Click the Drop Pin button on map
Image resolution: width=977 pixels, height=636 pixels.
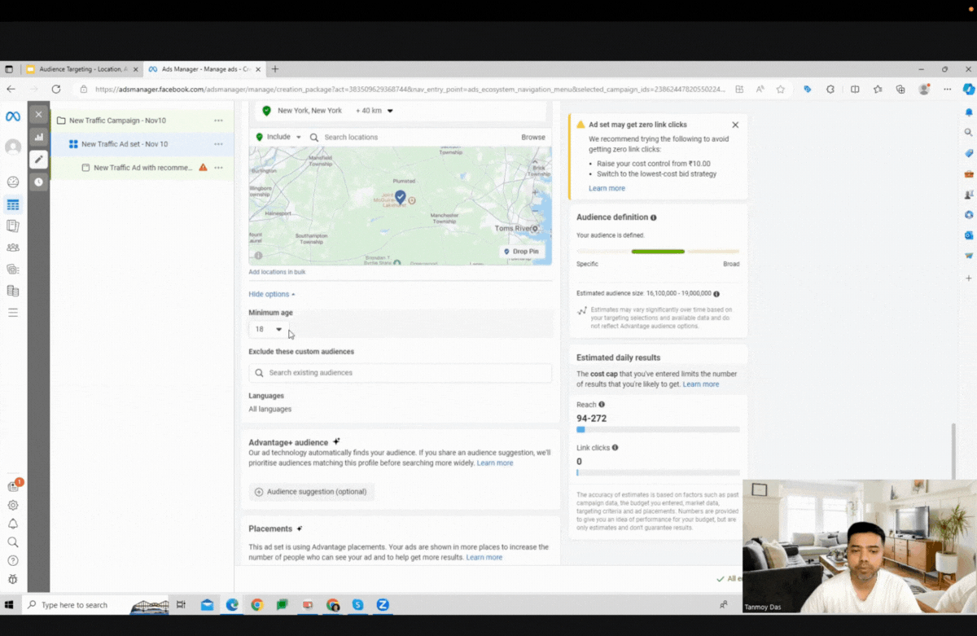click(x=521, y=252)
